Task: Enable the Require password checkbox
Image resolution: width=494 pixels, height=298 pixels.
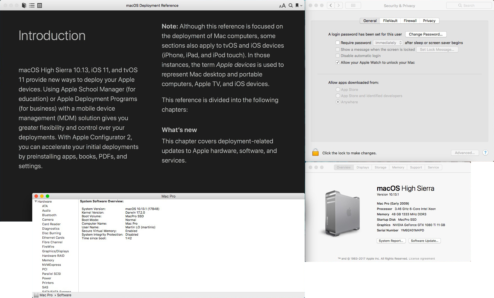Action: tap(338, 43)
